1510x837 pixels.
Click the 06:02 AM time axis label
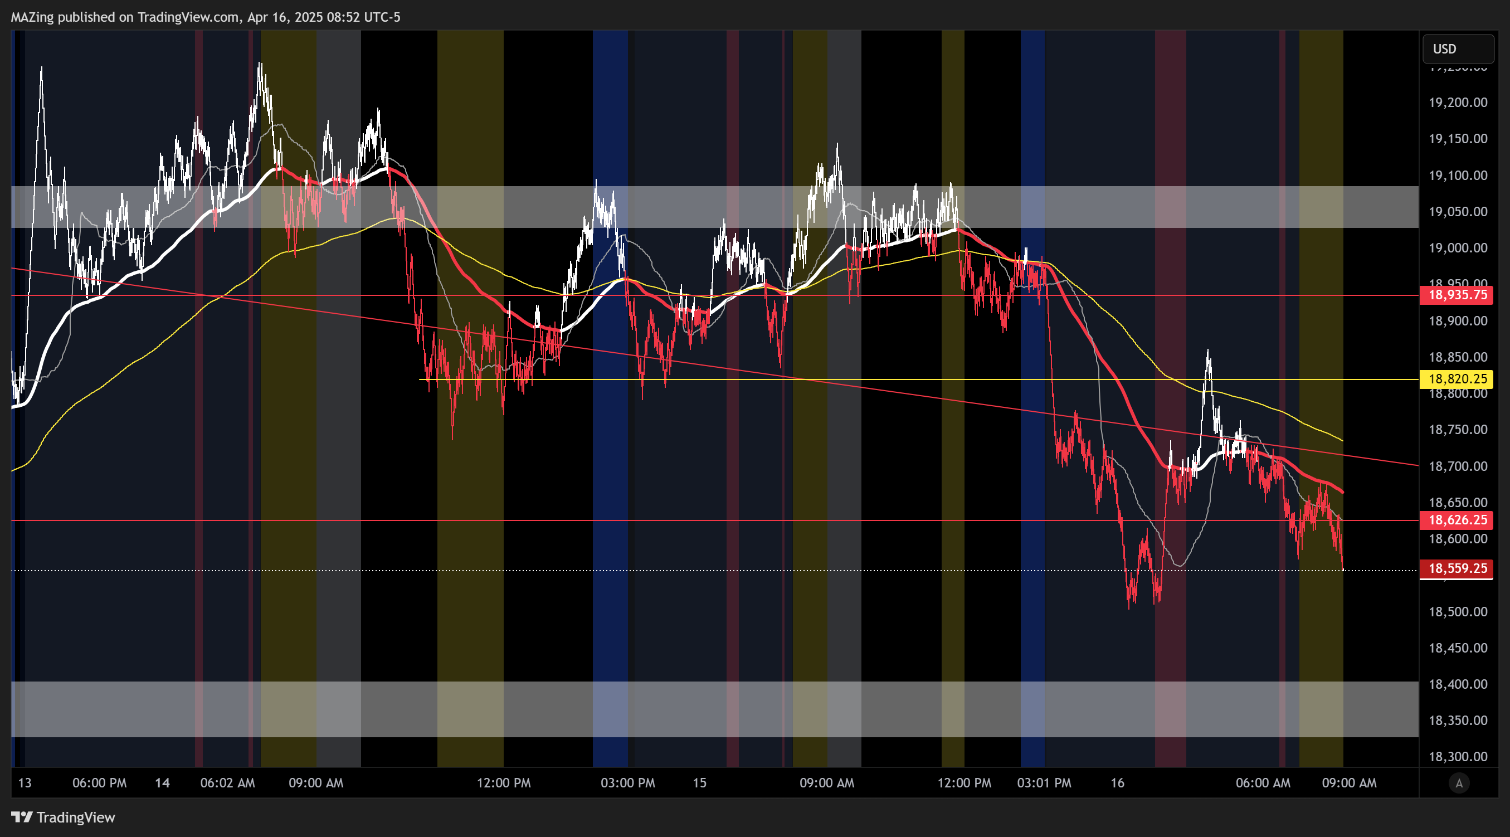point(227,783)
